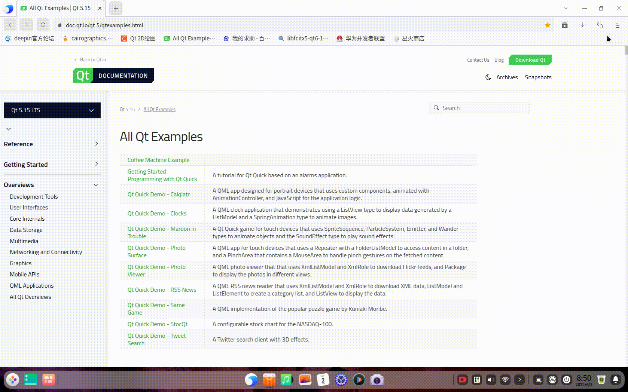628x392 pixels.
Task: Open Qt Quick Demo - StocQt link
Action: coord(158,324)
